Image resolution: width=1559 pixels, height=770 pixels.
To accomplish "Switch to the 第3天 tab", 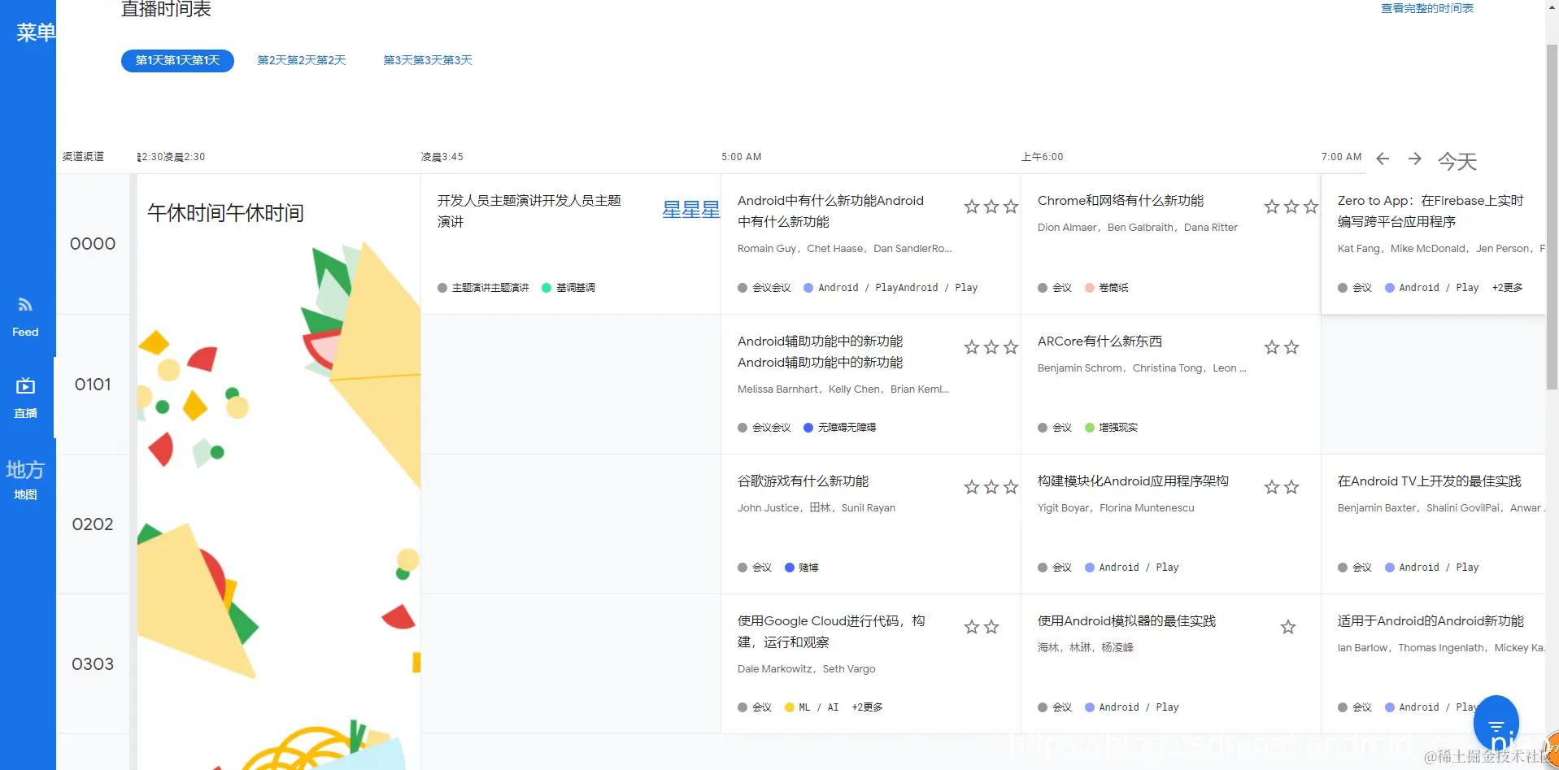I will (427, 59).
